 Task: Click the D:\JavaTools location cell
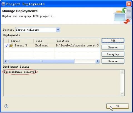(x=78, y=45)
